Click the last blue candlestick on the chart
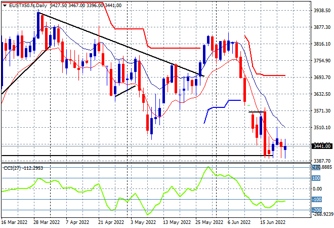Viewport: 334px width, 228px height. [x=285, y=148]
